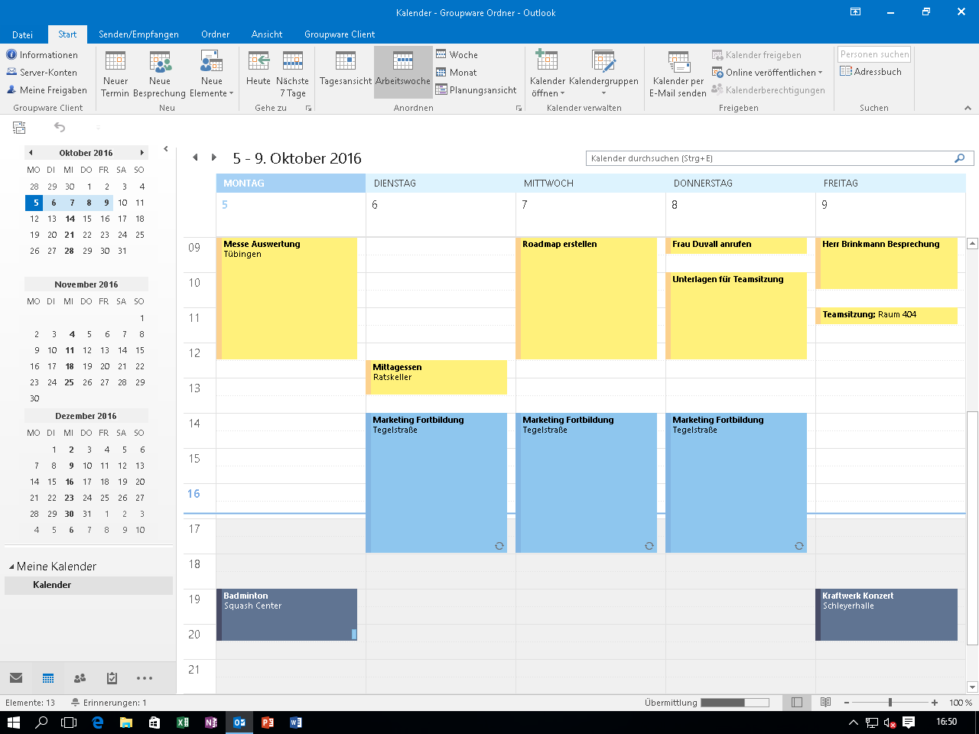Click Meine Freigaben in Groupware Client

click(x=46, y=90)
